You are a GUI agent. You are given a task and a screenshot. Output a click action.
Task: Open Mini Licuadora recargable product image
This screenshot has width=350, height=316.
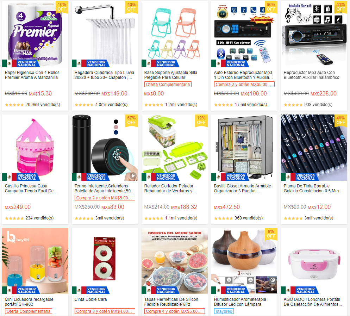(x=35, y=261)
